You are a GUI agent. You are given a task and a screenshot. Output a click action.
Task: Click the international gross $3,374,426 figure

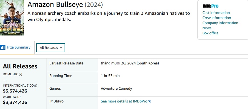[15, 91]
